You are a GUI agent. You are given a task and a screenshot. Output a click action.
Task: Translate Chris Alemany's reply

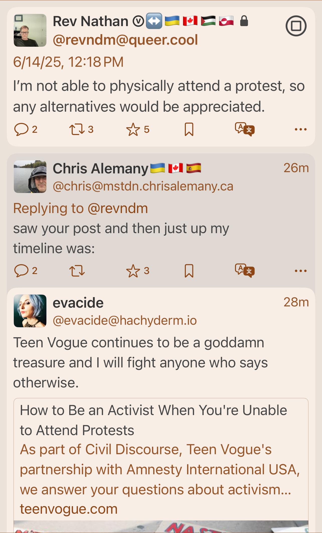[245, 271]
